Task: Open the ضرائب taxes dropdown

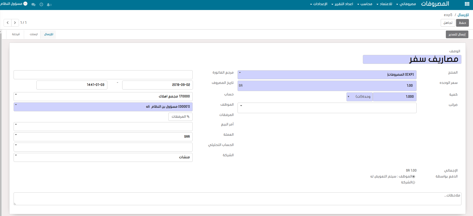Action: tap(241, 106)
